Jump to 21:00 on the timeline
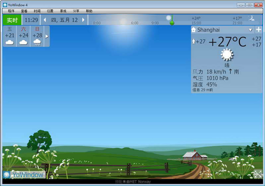Viewport: 265px width, 186px height. pos(237,23)
